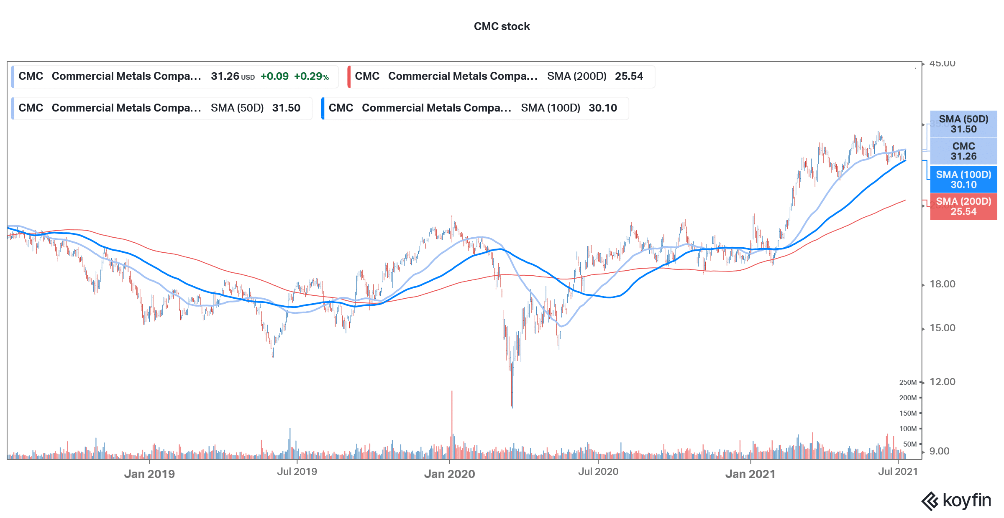Image resolution: width=1004 pixels, height=518 pixels.
Task: Click the SMA (200D) 25.54 axis label
Action: click(963, 206)
